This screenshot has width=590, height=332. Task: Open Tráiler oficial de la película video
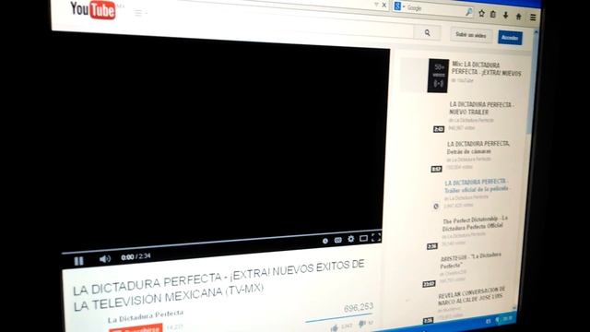coord(476,185)
